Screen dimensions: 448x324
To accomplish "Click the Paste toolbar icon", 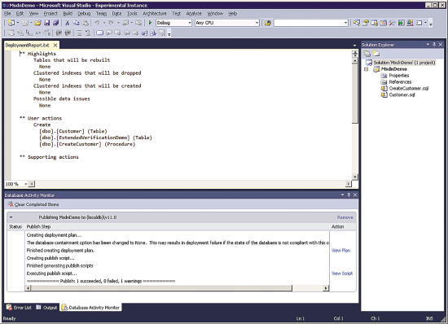I will [x=86, y=23].
